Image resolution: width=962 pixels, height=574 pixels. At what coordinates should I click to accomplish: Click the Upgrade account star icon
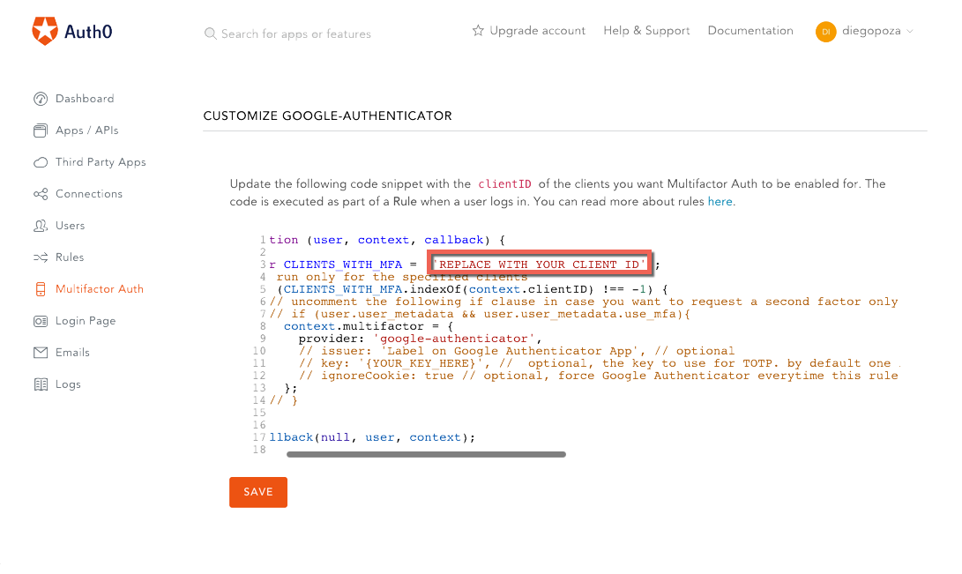click(478, 30)
